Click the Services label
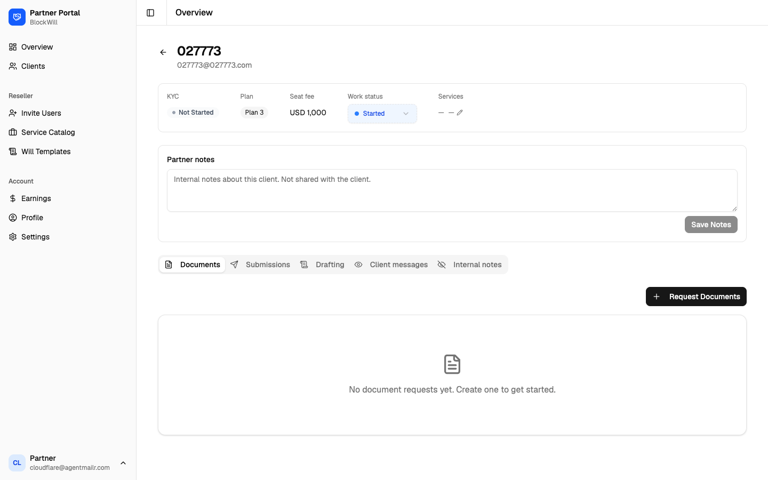The height and width of the screenshot is (480, 768). (451, 97)
